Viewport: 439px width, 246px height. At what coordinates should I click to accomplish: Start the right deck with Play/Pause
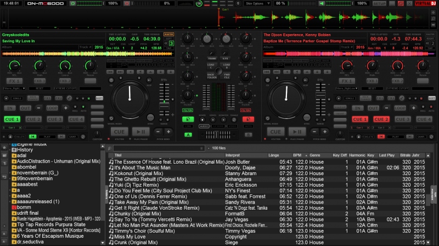297,132
